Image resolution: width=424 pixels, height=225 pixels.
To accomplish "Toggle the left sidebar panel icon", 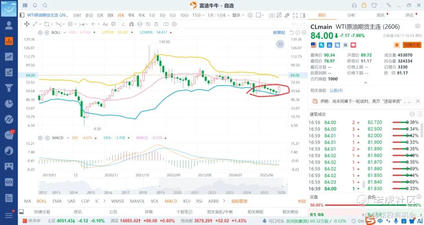I will coord(22,15).
